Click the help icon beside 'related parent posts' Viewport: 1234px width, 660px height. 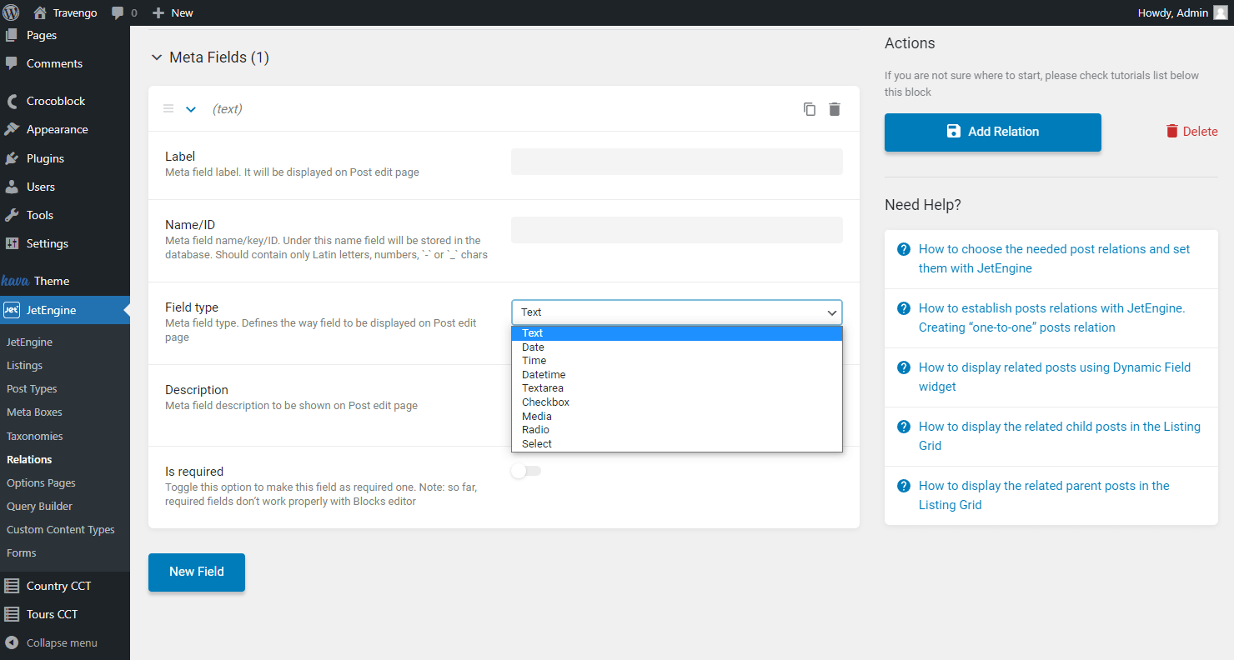coord(903,486)
